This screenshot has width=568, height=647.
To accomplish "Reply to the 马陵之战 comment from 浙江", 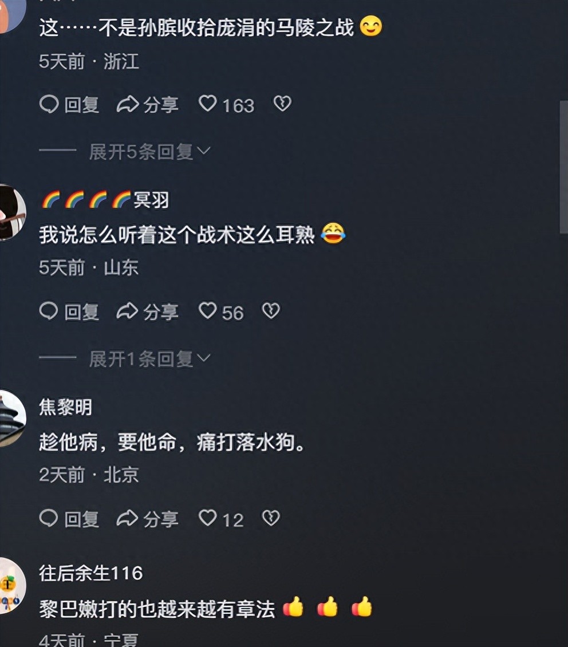I will [69, 104].
